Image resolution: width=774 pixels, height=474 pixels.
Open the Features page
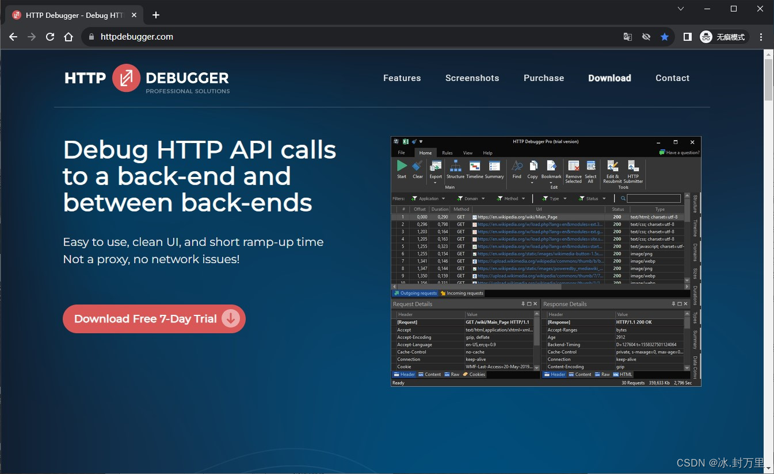pyautogui.click(x=402, y=78)
